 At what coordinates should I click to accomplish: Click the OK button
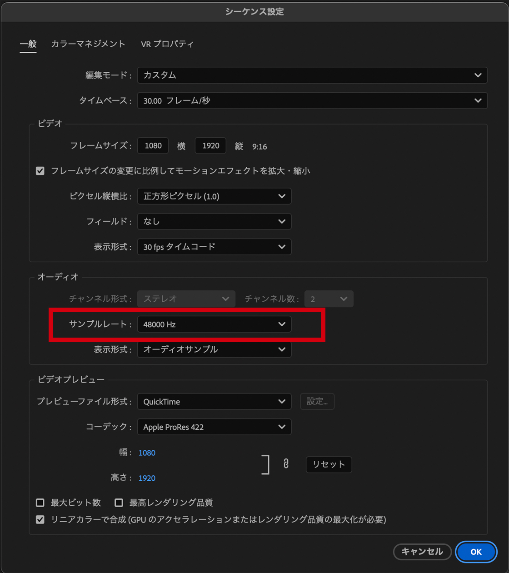point(476,552)
